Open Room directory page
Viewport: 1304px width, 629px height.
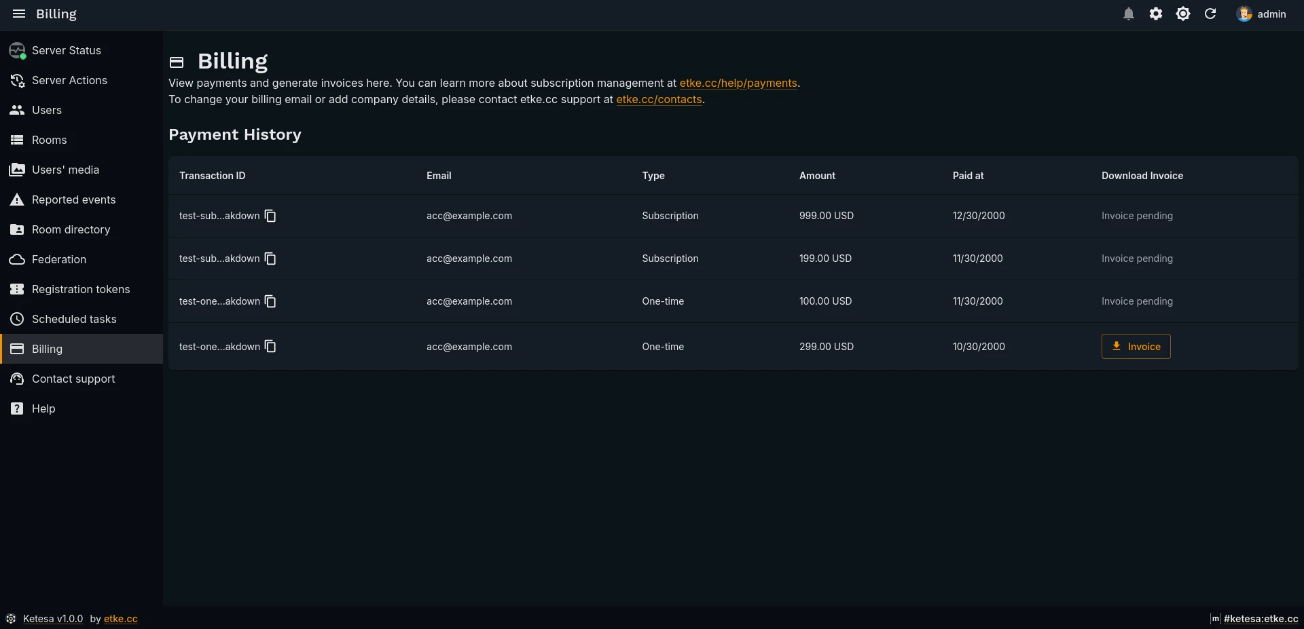pos(81,229)
